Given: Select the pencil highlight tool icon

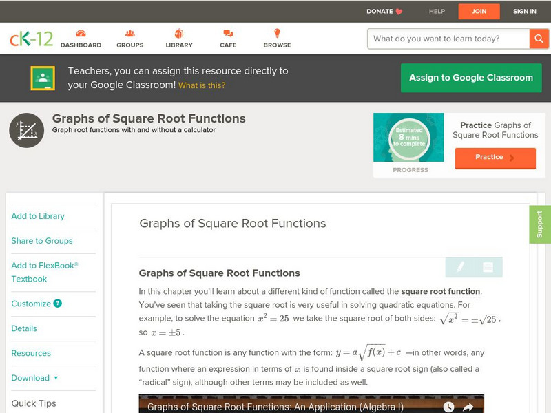Looking at the screenshot, I should point(459,267).
